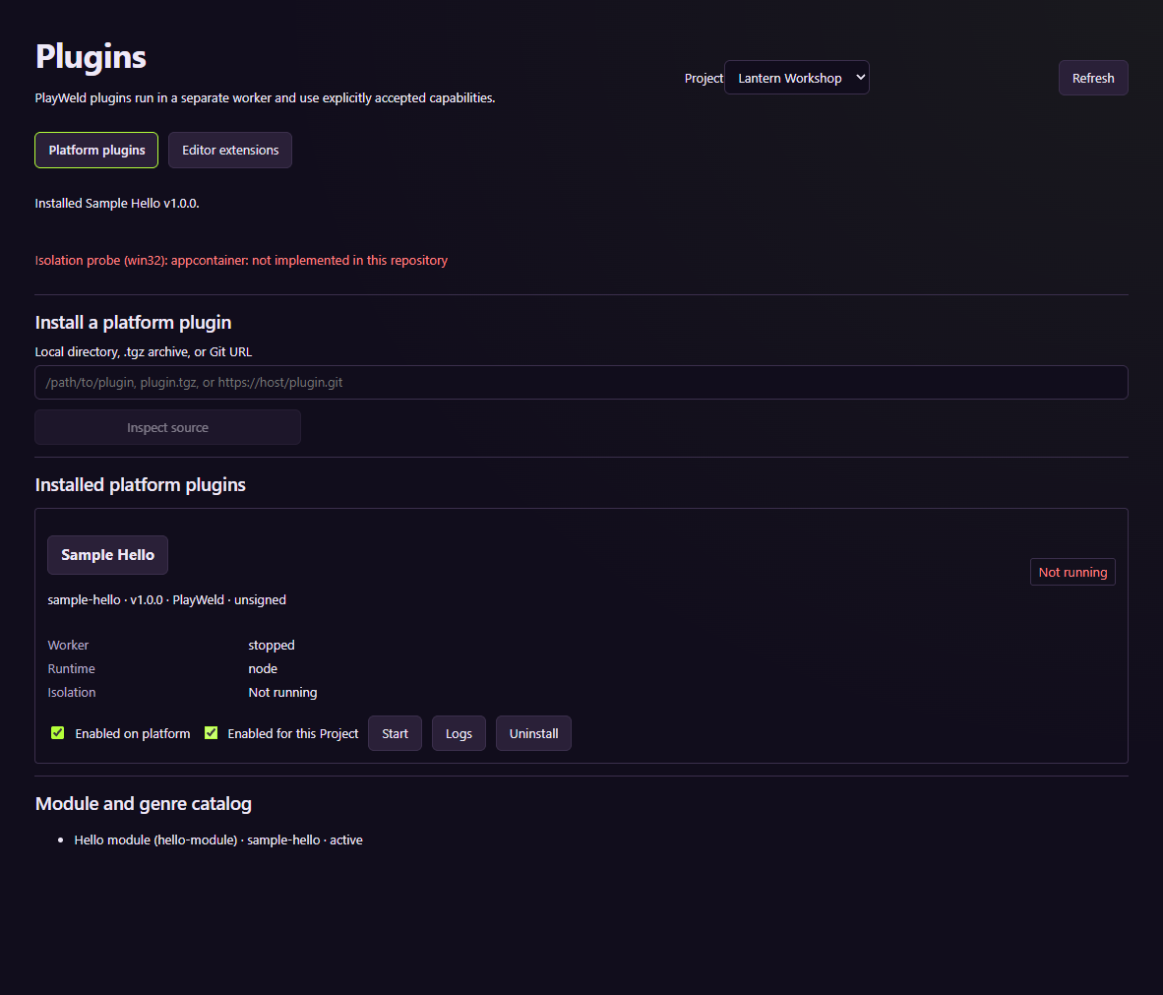
Task: Click the "Installed platform plugins" heading
Action: tap(140, 484)
